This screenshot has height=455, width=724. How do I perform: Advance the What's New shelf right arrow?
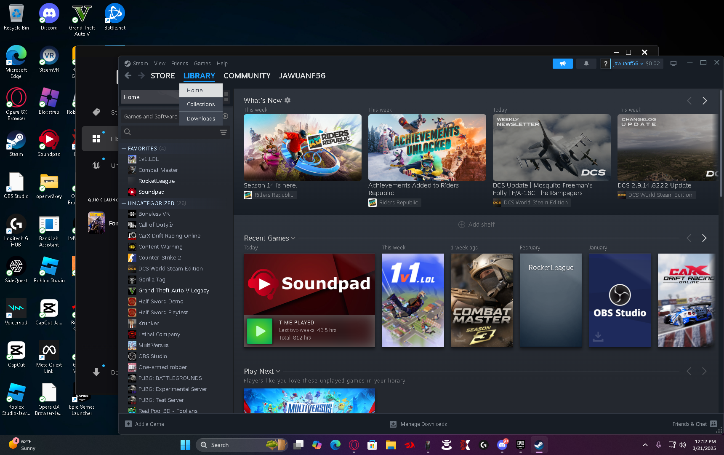point(705,101)
